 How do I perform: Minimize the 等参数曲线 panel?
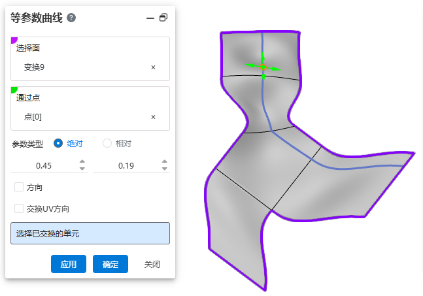point(150,18)
